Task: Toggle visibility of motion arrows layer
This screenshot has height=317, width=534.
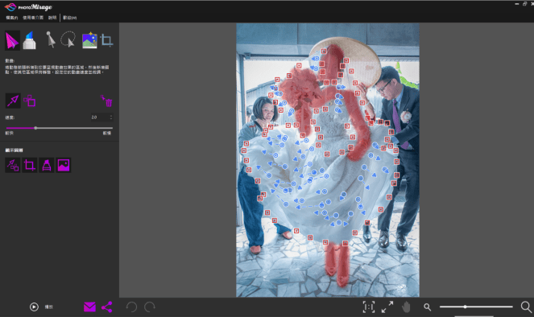Action: coord(13,165)
